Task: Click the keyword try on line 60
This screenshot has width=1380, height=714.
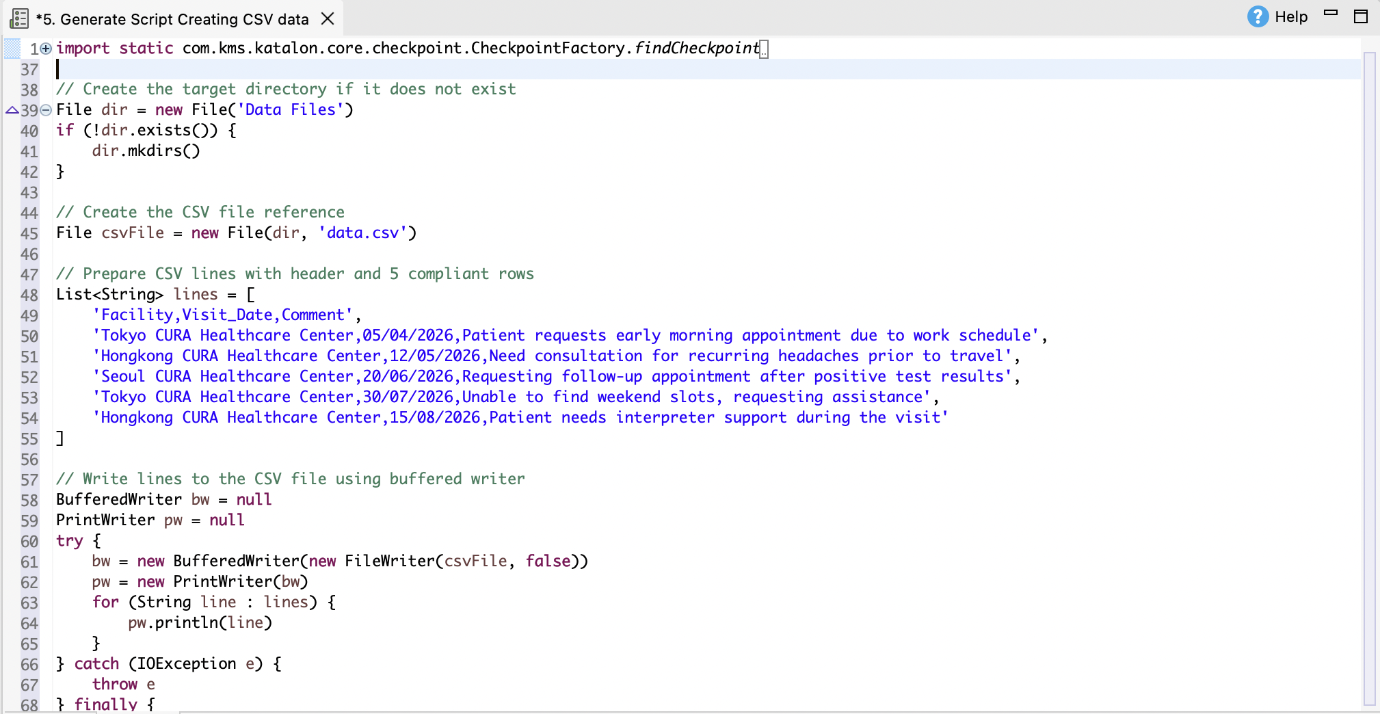Action: tap(70, 540)
